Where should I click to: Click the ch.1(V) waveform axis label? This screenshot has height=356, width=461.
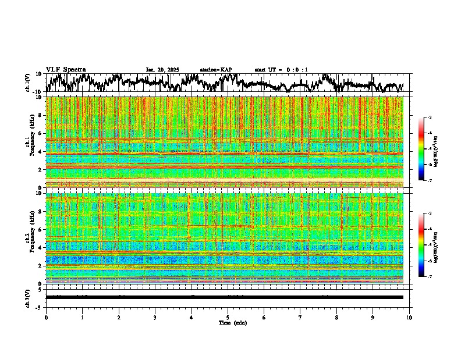click(x=28, y=83)
